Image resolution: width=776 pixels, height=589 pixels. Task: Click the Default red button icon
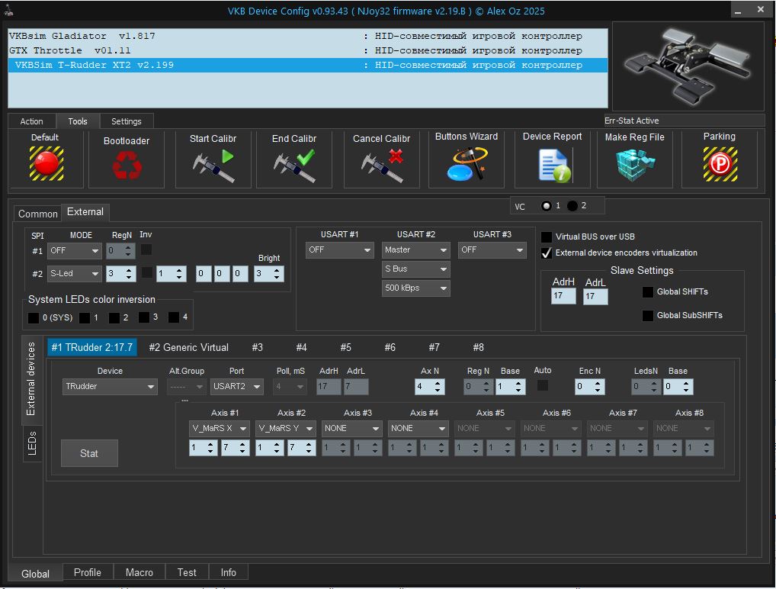pyautogui.click(x=46, y=163)
